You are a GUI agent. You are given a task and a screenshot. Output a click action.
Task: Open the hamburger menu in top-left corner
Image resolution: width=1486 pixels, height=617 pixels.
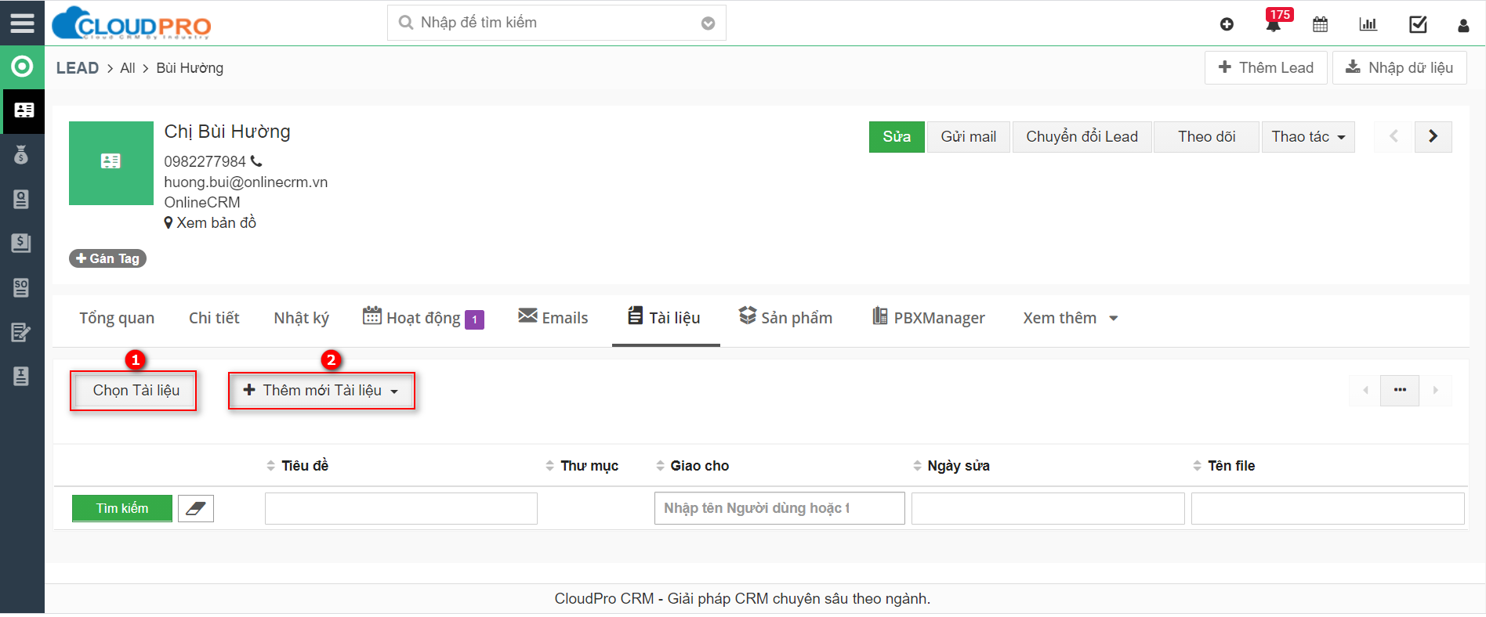coord(22,23)
